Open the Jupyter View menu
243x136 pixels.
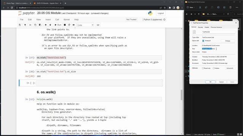38,20
